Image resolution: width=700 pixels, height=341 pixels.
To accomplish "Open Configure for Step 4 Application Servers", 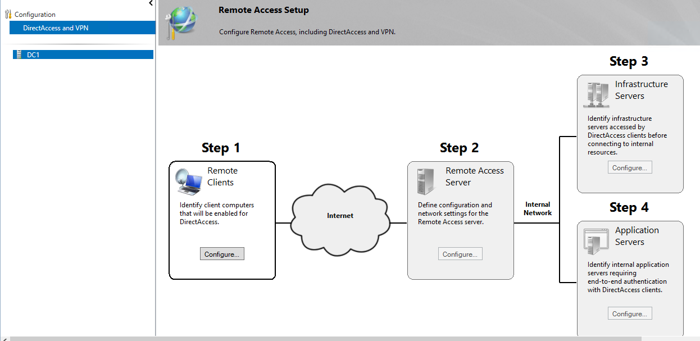I will click(x=630, y=313).
